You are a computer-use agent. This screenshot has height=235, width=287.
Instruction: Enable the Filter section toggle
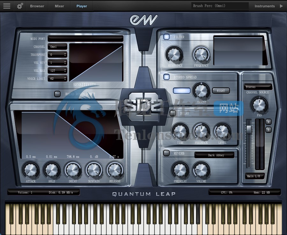(x=166, y=37)
